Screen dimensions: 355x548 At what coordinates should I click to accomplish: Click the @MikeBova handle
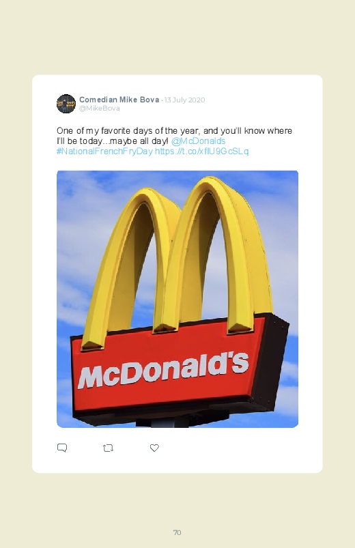(99, 109)
